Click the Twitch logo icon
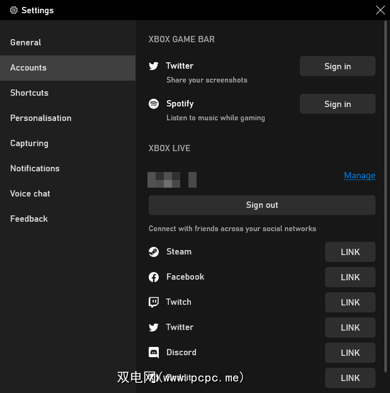This screenshot has width=390, height=393. (154, 302)
